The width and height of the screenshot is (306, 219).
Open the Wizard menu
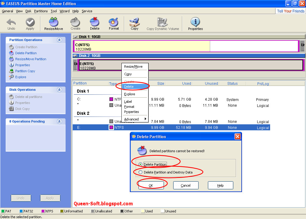(x=65, y=11)
